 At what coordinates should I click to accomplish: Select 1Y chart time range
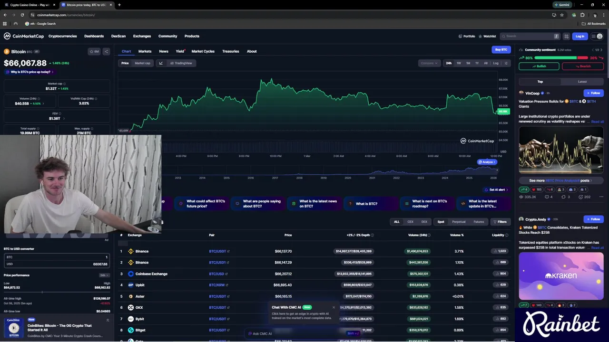pyautogui.click(x=477, y=63)
